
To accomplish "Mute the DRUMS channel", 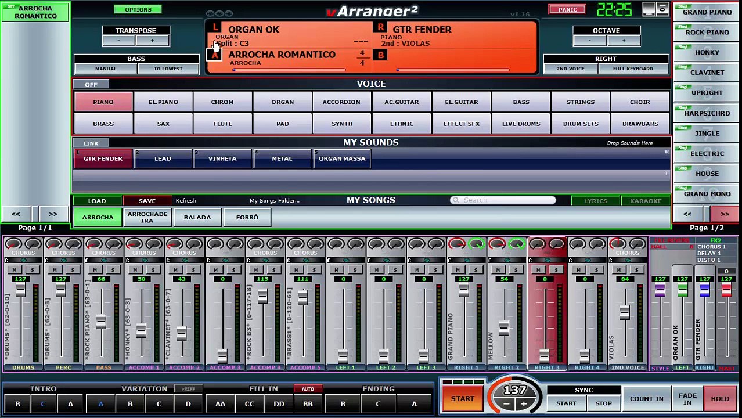I will (14, 270).
